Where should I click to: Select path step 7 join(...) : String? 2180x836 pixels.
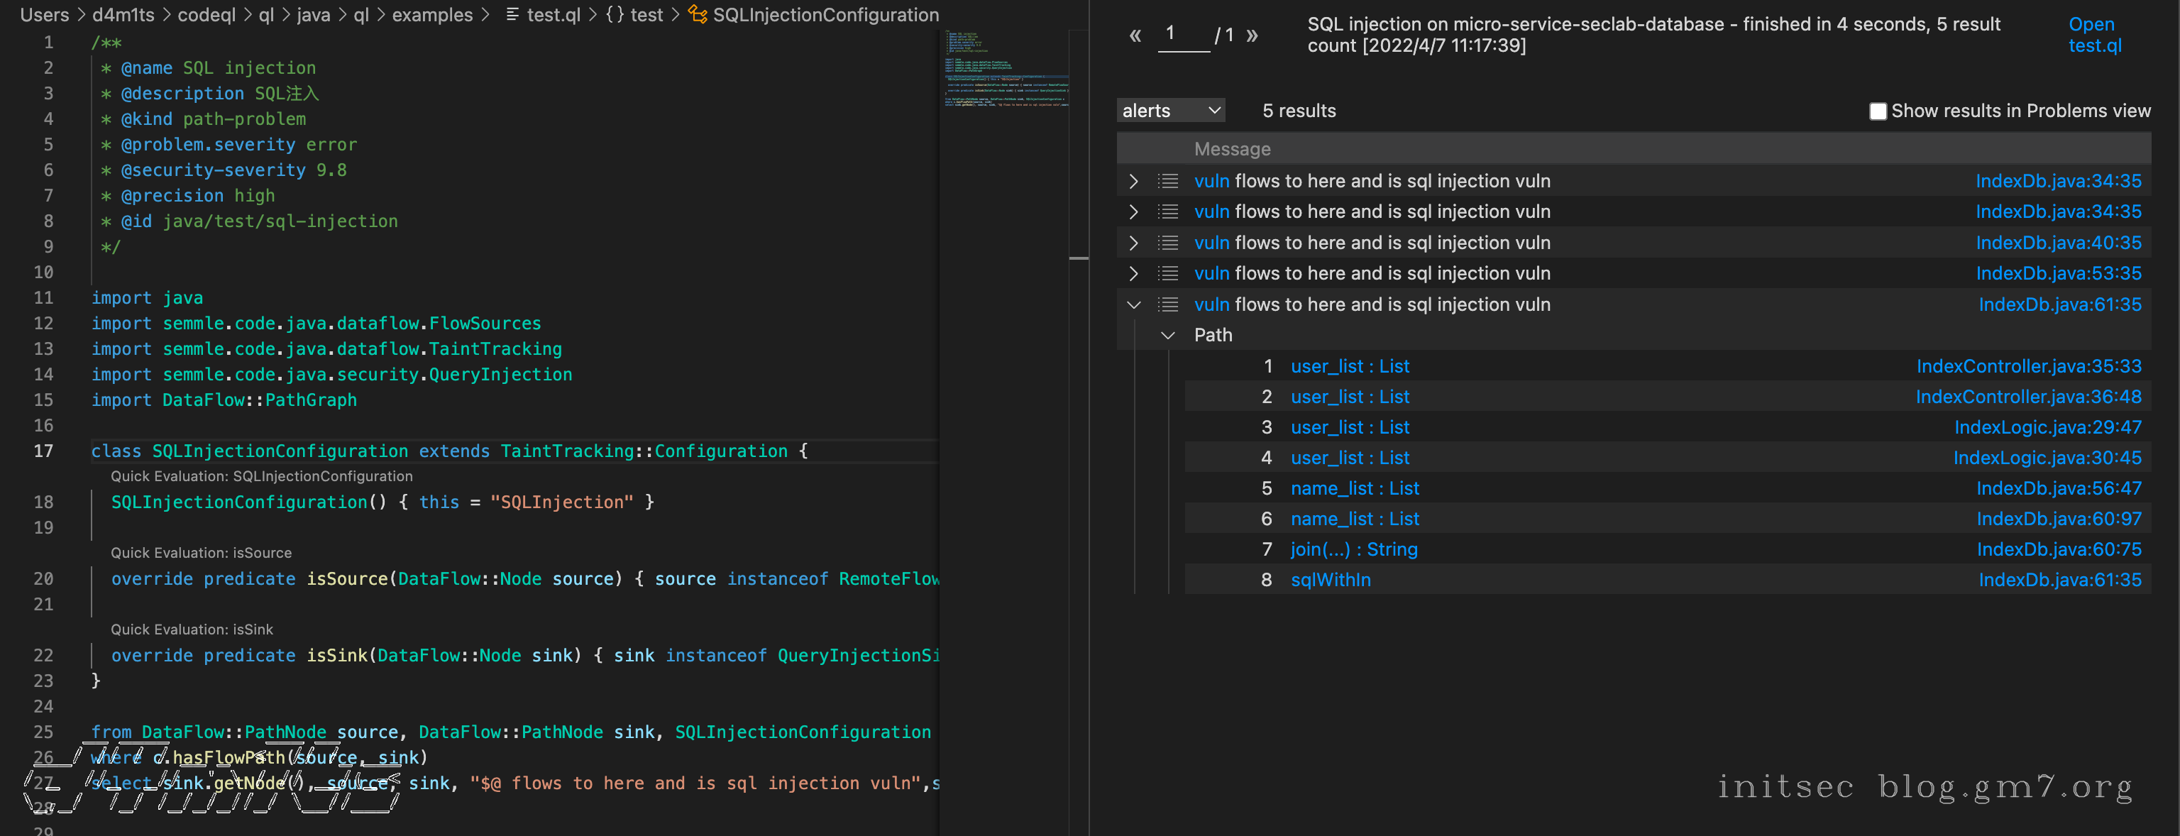pyautogui.click(x=1353, y=549)
